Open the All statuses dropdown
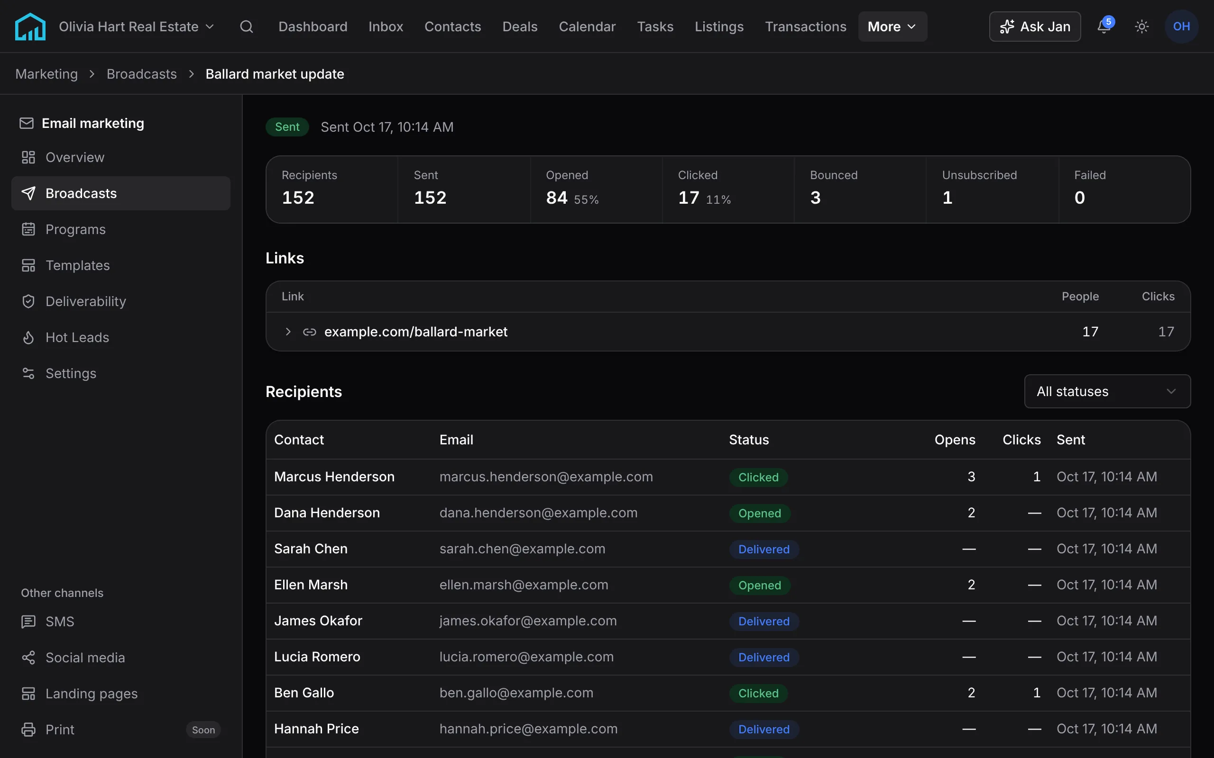1214x758 pixels. (x=1107, y=391)
